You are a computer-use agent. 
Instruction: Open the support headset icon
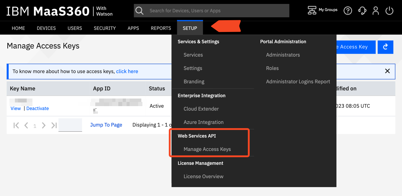[362, 11]
